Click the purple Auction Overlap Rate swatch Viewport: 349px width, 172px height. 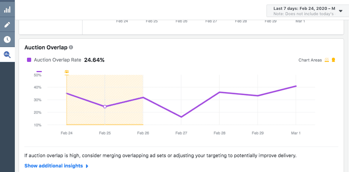[x=29, y=60]
